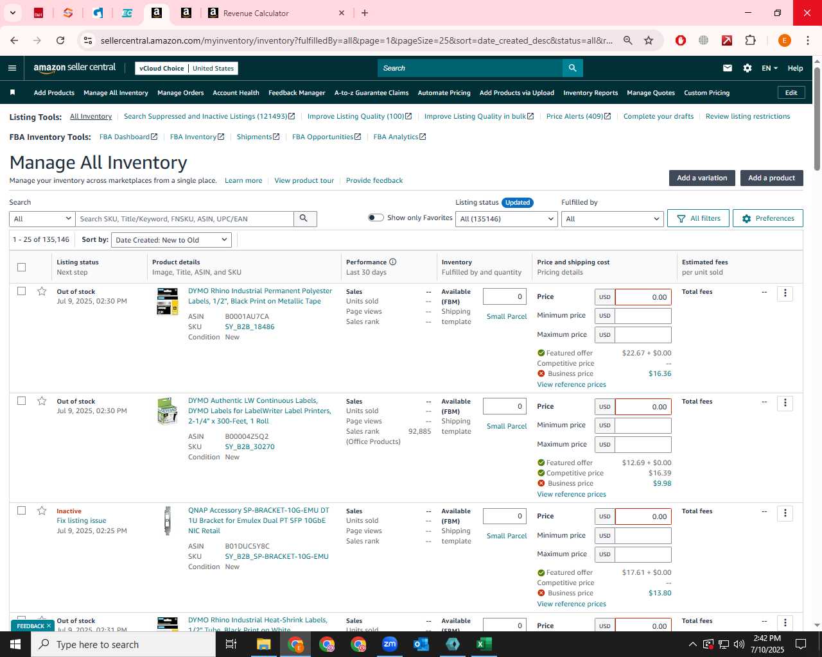Select checkbox for DYMO Authentic LW row
This screenshot has height=657, width=822.
[22, 401]
